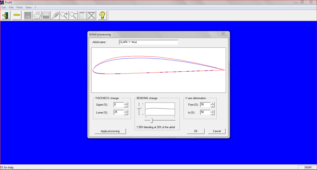Increase the Upper (%) thickness with up arrow
This screenshot has width=317, height=170.
[x=126, y=103]
